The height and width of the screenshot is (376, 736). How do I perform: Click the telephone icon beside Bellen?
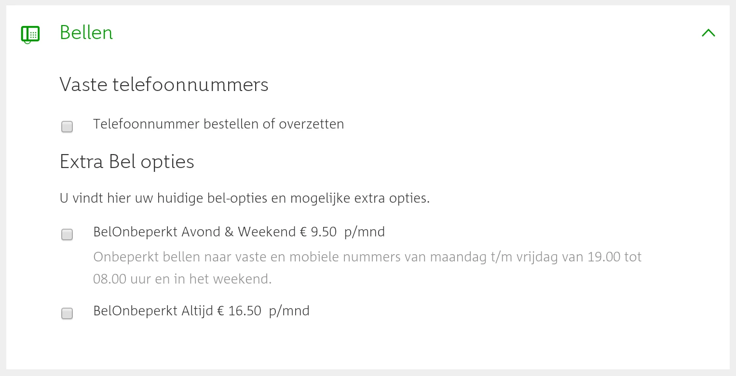pos(30,34)
